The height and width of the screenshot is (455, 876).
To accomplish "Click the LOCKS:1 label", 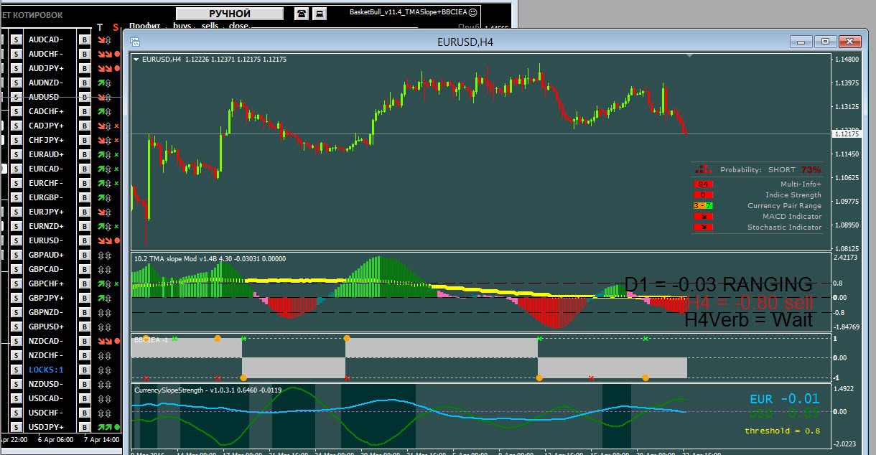I will click(46, 370).
